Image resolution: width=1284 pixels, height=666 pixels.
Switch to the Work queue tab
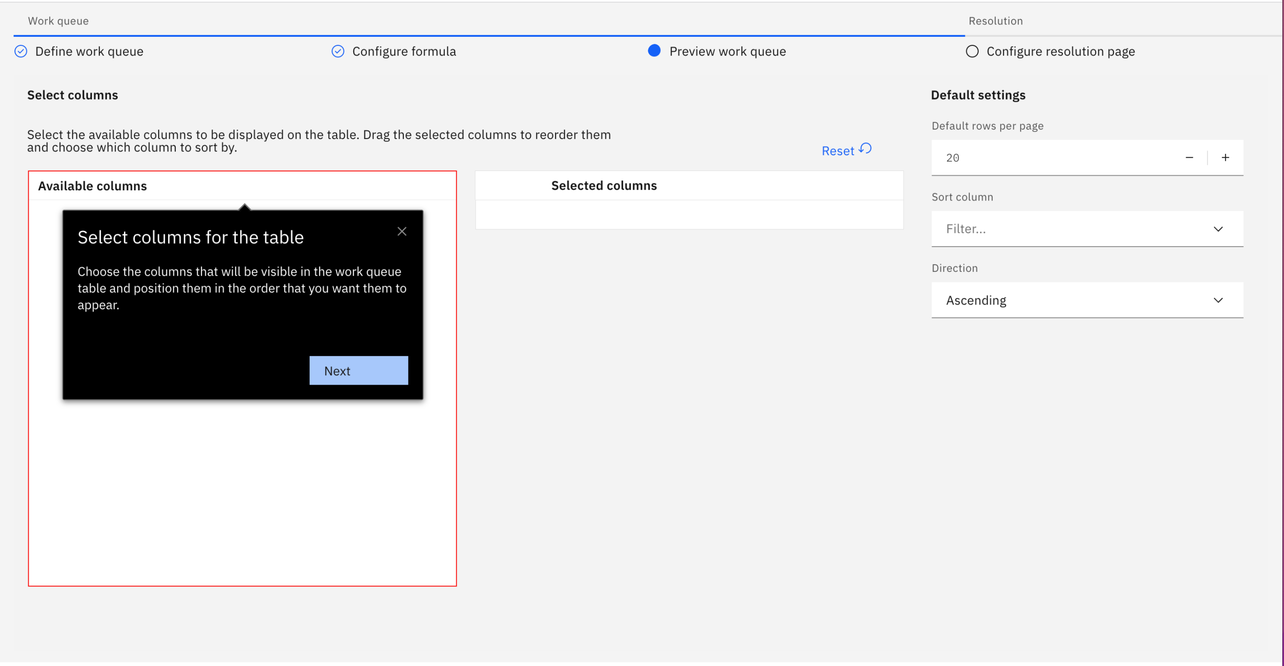coord(58,21)
